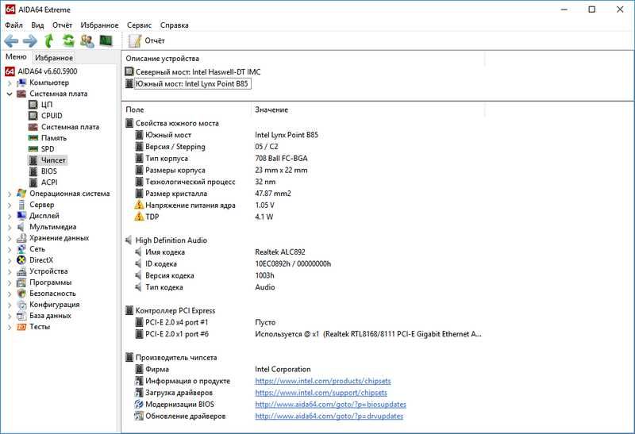Select the Имя кодека row
Screen dimensions: 635x434
pyautogui.click(x=303, y=252)
